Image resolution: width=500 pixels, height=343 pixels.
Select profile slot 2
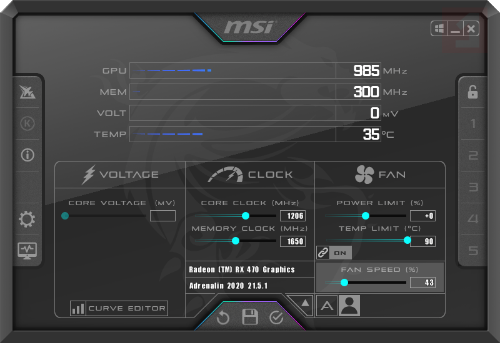[473, 155]
